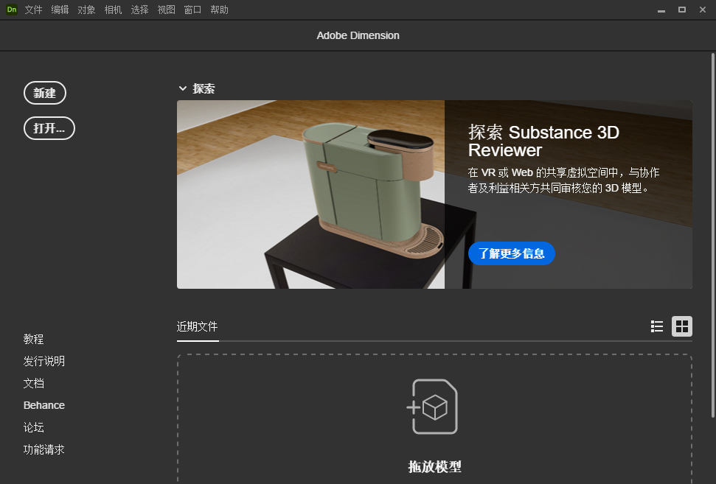Select the 近期文件 tab

coord(197,326)
